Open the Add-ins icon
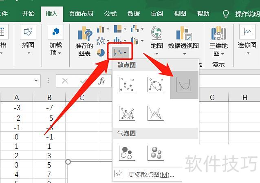The image size is (260, 183). (56, 32)
